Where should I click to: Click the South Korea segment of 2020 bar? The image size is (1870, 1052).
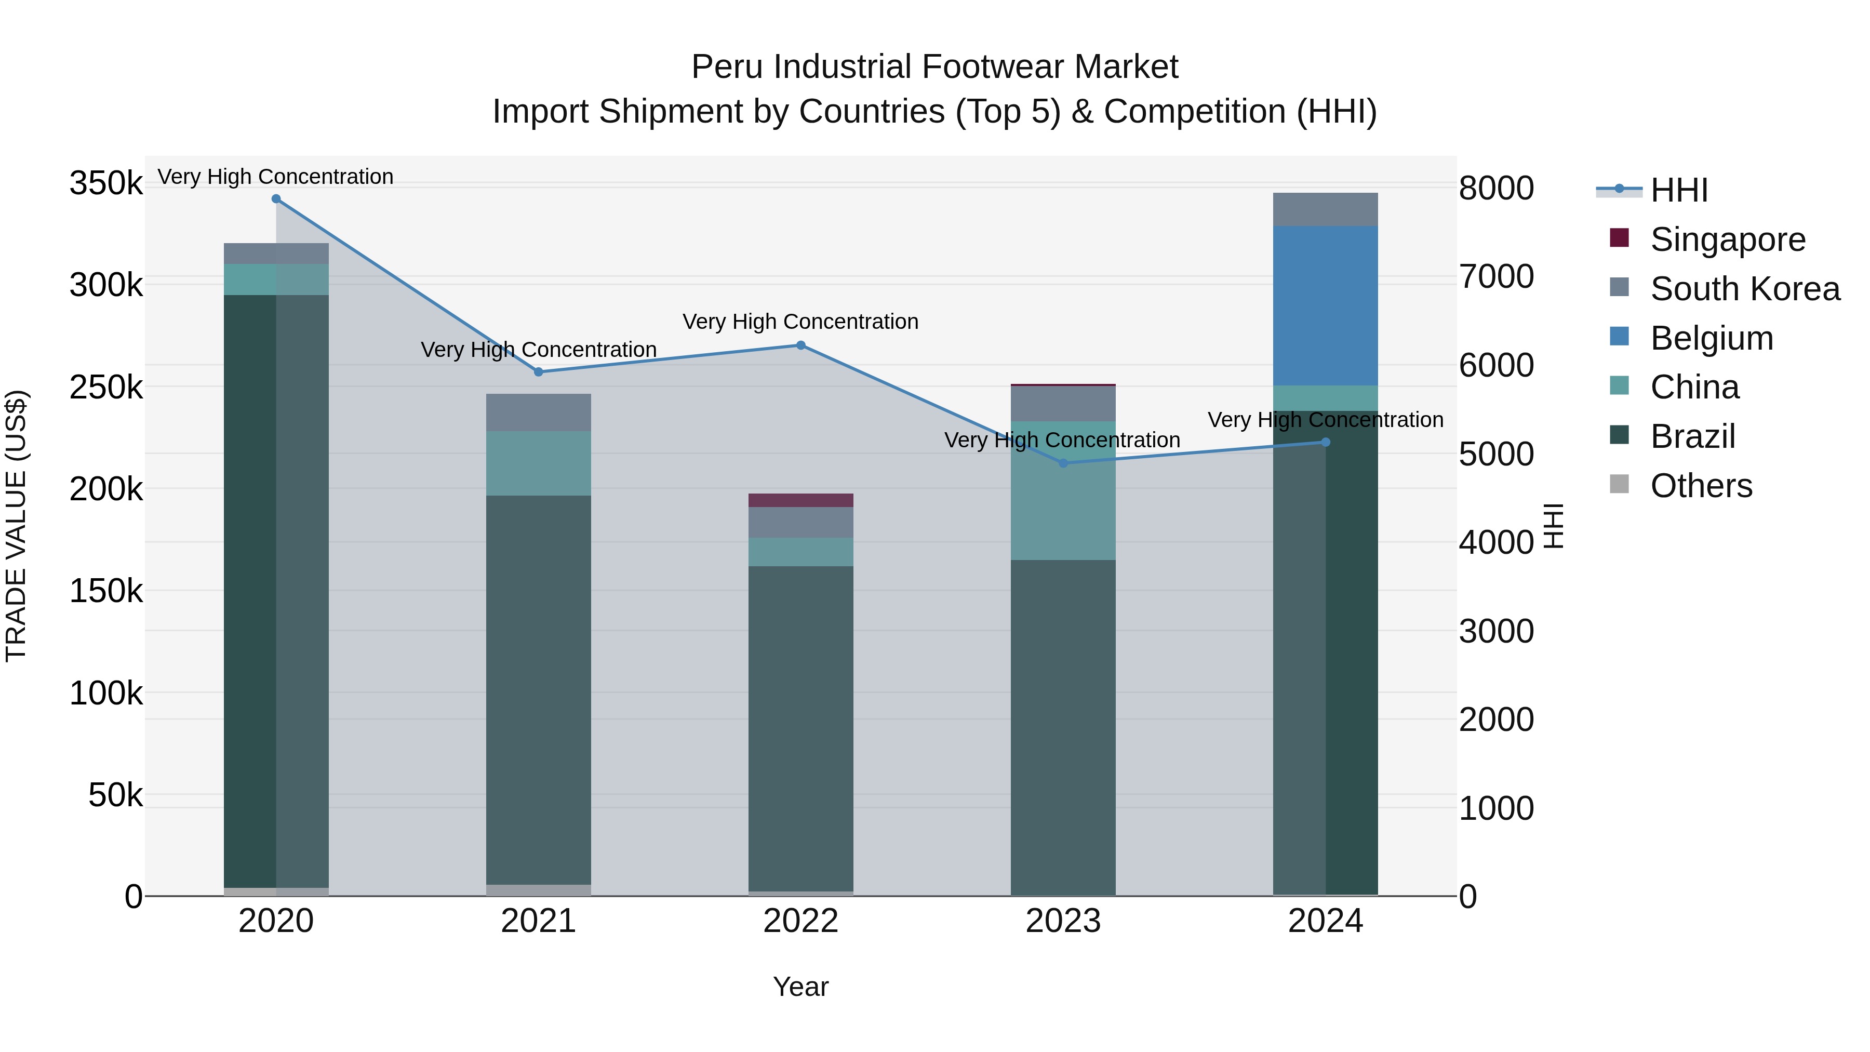click(x=276, y=254)
